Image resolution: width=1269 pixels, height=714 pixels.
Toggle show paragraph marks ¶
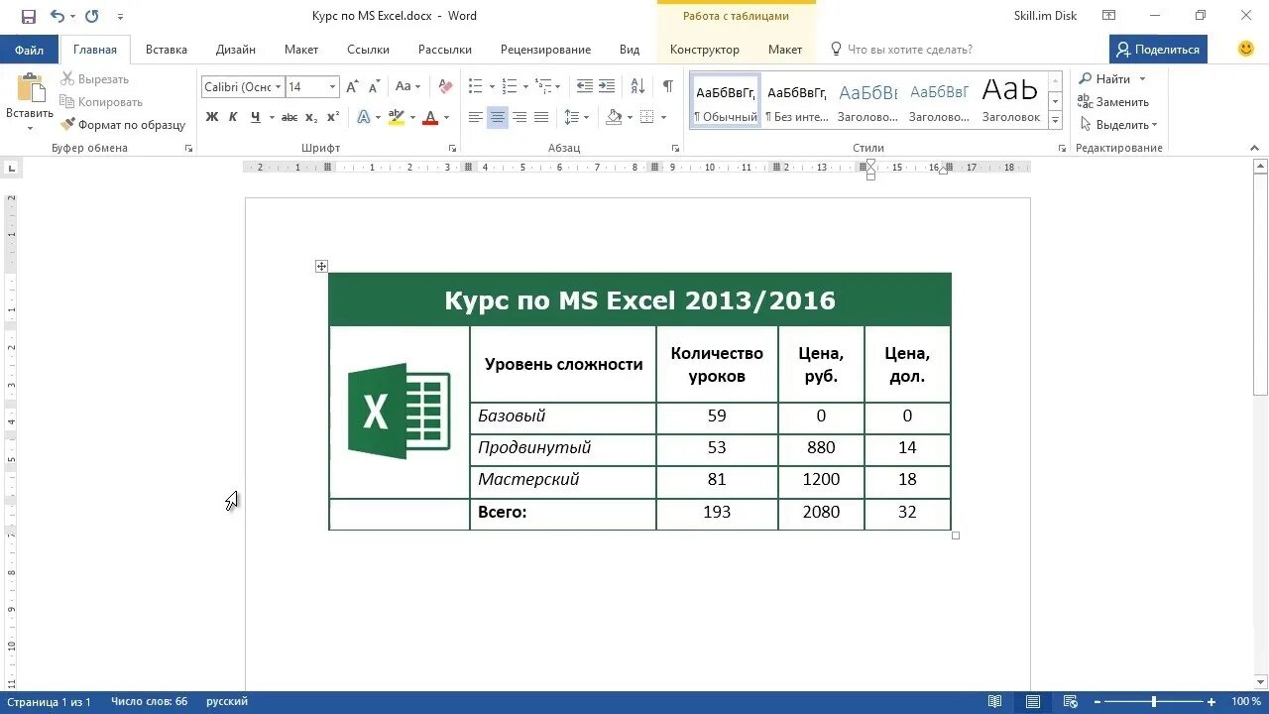(668, 87)
